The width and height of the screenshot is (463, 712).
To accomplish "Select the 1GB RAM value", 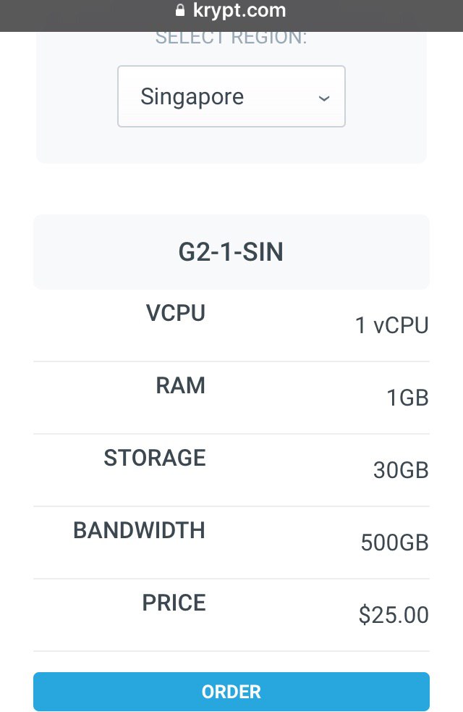I will tap(408, 398).
